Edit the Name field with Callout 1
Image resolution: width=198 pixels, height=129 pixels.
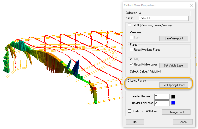click(164, 18)
